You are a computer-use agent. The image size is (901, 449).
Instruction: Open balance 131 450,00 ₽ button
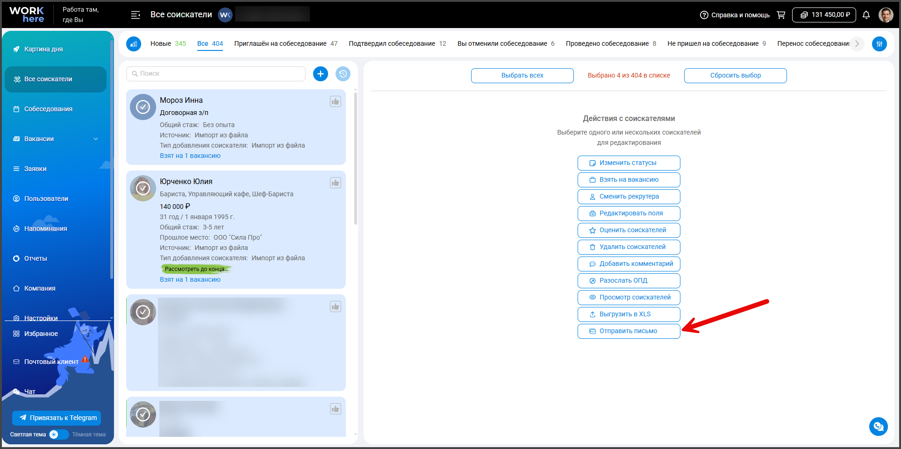(x=824, y=15)
